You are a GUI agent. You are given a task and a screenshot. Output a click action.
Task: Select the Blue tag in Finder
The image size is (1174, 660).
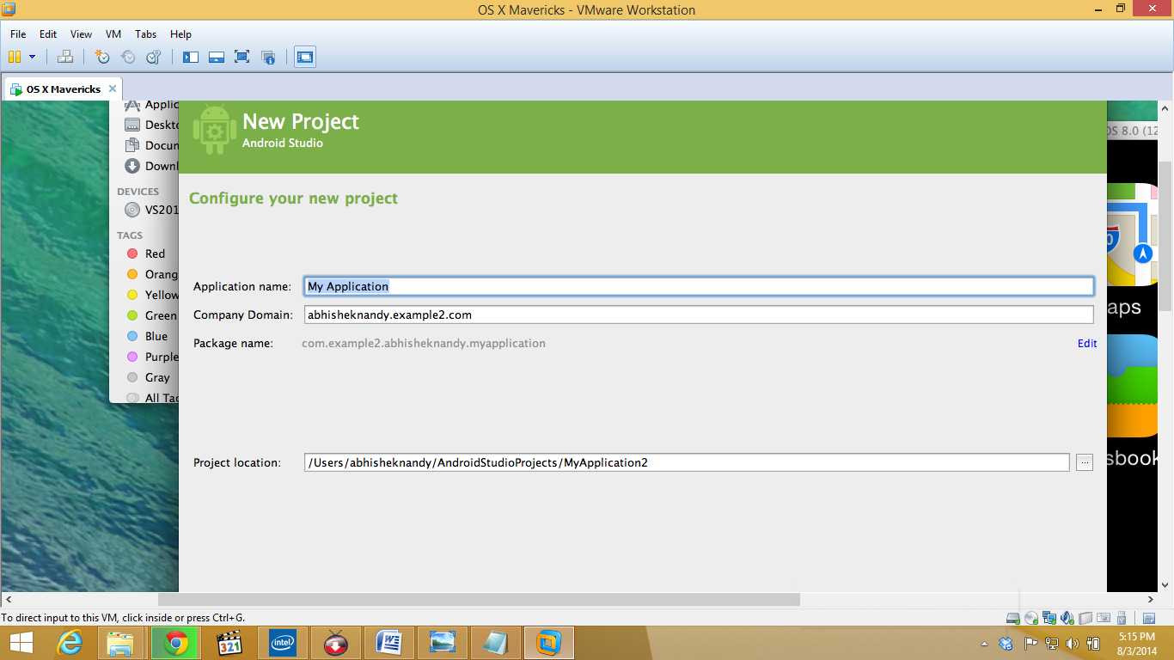click(x=148, y=336)
